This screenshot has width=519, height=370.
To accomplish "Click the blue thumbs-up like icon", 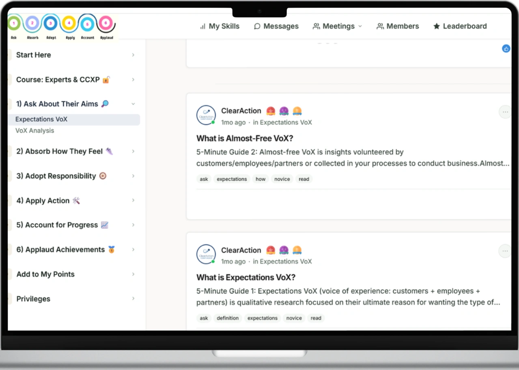I will point(506,49).
